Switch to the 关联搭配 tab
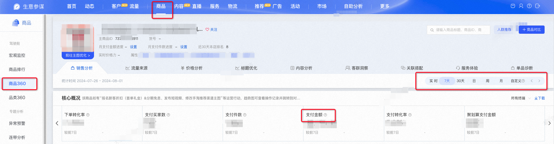 pyautogui.click(x=412, y=68)
